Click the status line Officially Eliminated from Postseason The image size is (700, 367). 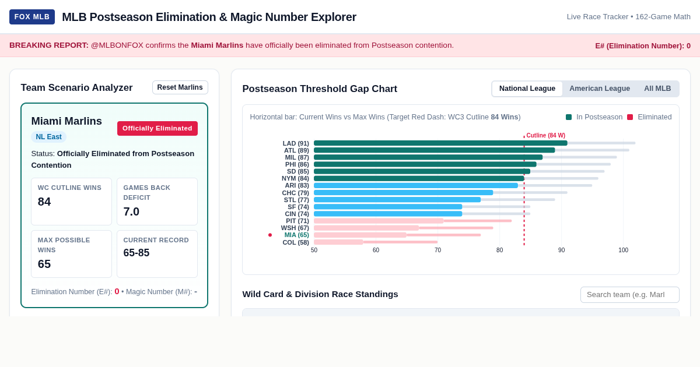pos(113,159)
